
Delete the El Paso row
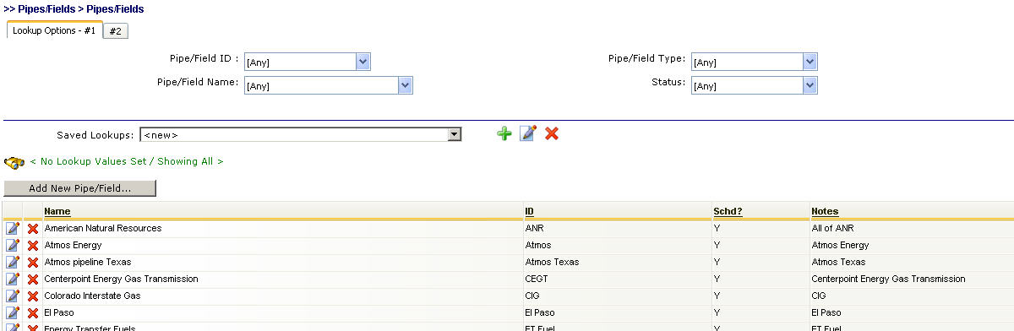click(x=33, y=313)
